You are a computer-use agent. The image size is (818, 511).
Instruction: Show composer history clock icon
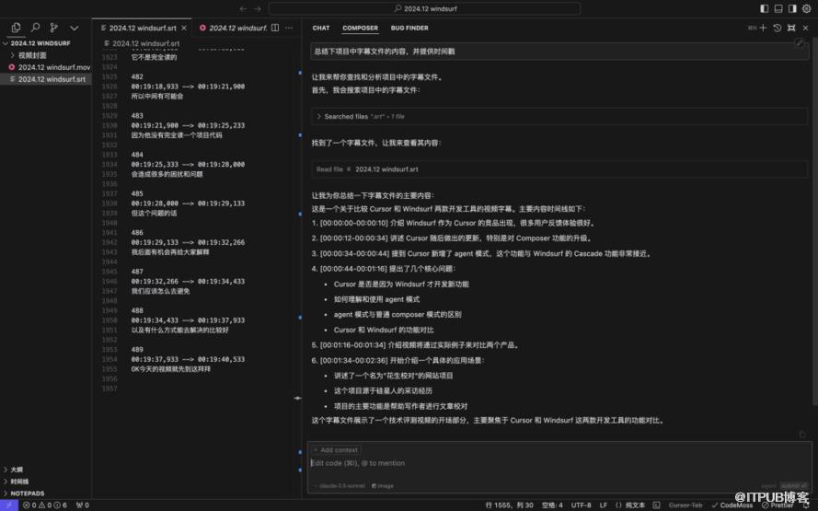778,28
